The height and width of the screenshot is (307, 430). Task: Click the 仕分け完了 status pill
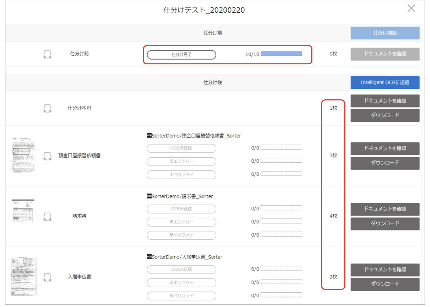click(181, 55)
